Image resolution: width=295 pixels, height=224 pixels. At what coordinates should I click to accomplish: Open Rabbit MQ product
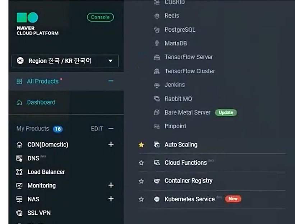[x=178, y=99]
